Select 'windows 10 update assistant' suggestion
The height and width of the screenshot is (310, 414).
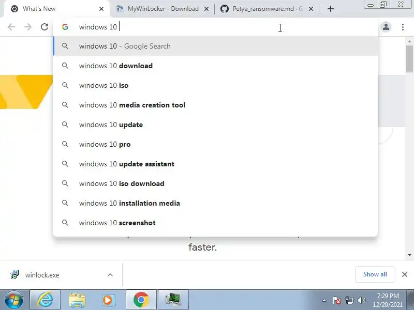pyautogui.click(x=215, y=164)
